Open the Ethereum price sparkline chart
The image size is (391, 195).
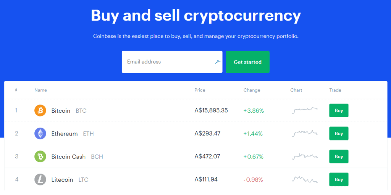(305, 134)
